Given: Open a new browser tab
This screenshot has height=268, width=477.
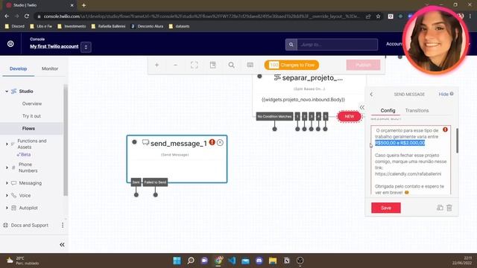Looking at the screenshot, I should click(x=83, y=5).
